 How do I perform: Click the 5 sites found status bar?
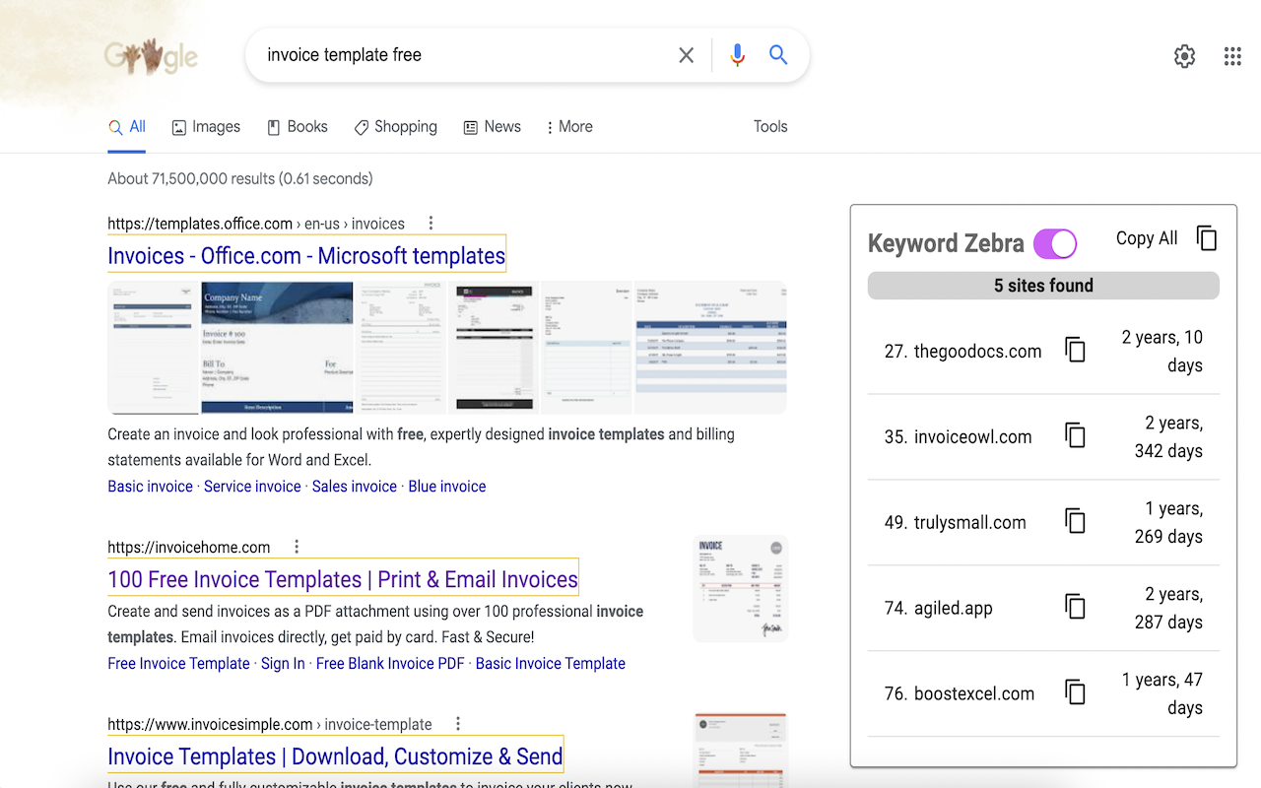tap(1043, 286)
